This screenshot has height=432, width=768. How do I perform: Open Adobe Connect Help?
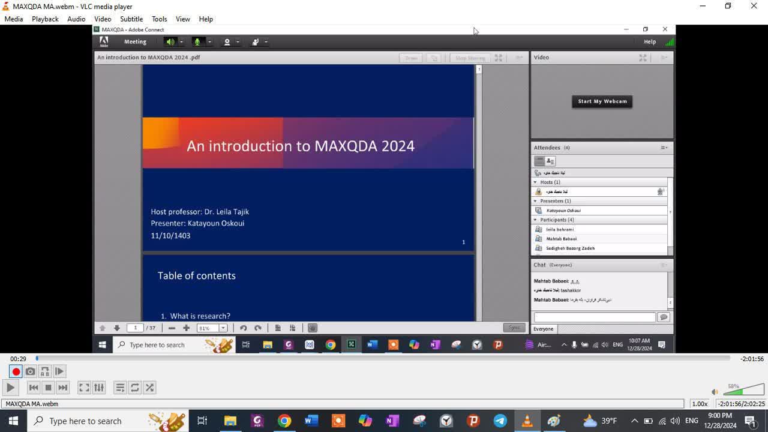(650, 41)
